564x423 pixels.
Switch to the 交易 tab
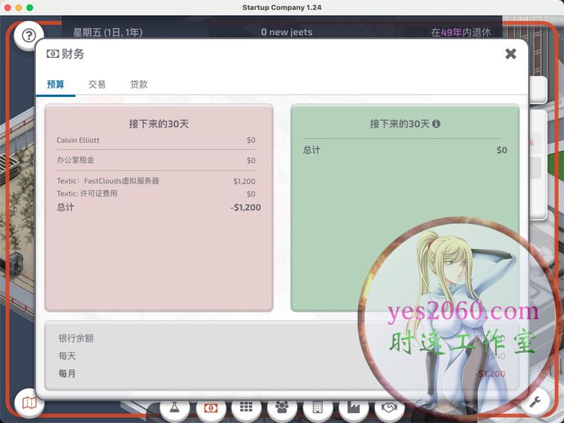coord(97,84)
